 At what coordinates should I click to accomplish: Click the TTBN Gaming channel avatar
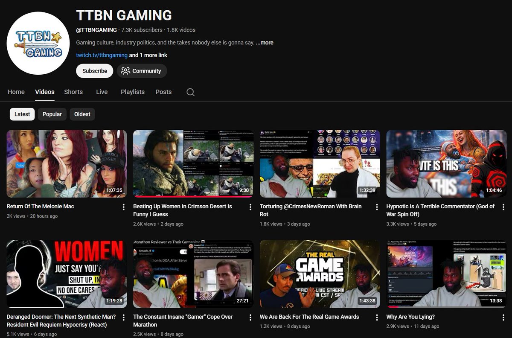(38, 43)
